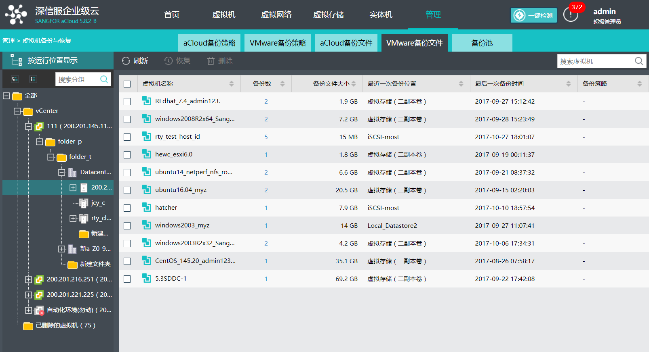The width and height of the screenshot is (649, 352).
Task: Click the expand-all tree icon
Action: [15, 79]
